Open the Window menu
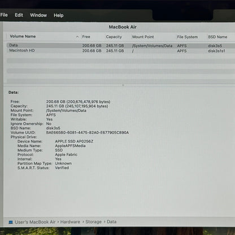 click(x=38, y=15)
